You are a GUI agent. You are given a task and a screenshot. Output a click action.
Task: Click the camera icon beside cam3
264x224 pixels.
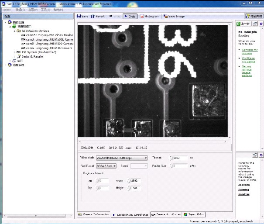click(23, 39)
